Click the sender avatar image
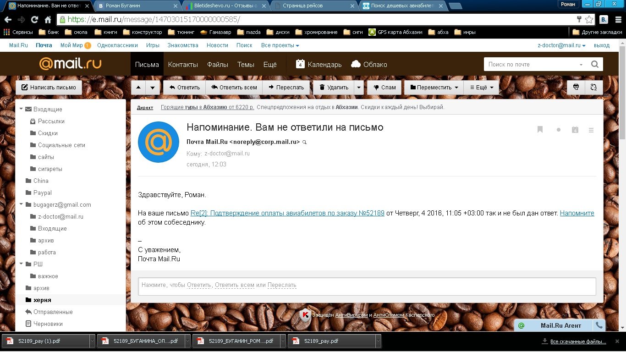The height and width of the screenshot is (352, 626). pos(159,142)
